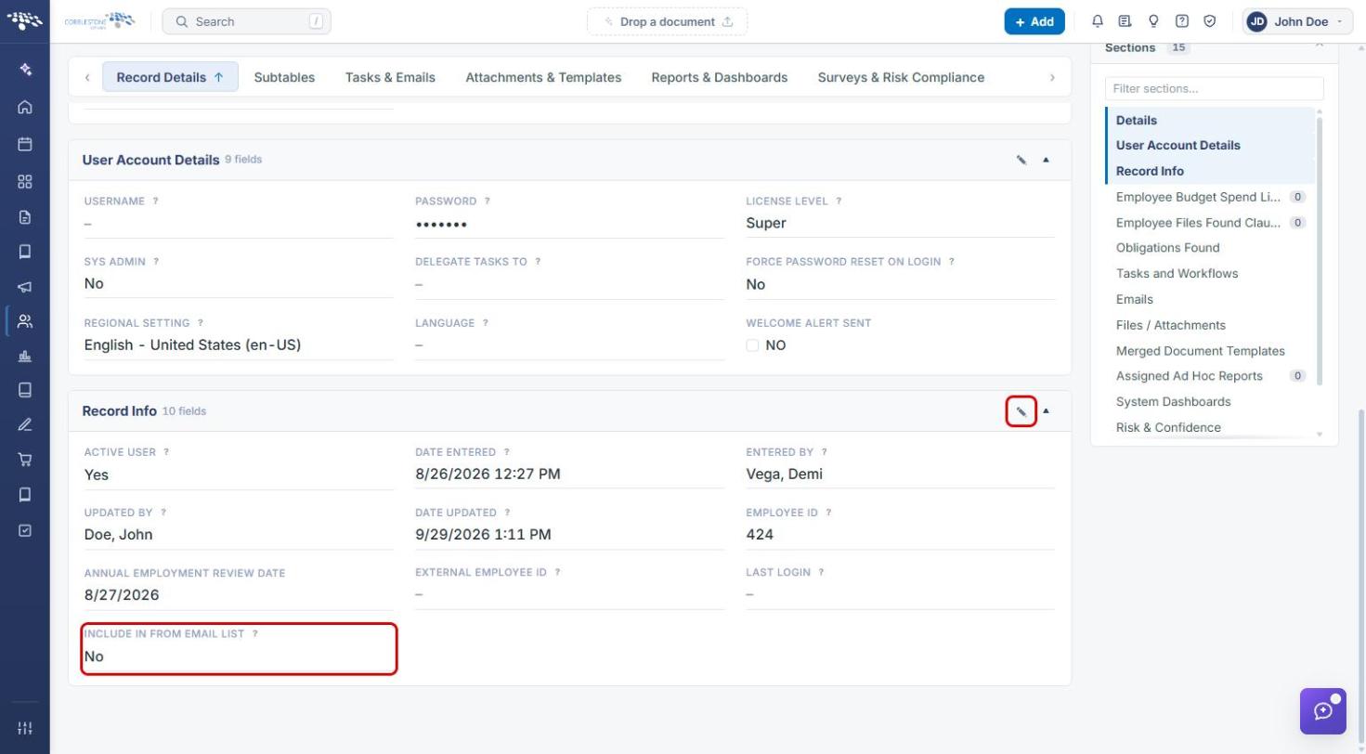1366x754 pixels.
Task: Go to Home via sidebar house icon
Action: [25, 107]
